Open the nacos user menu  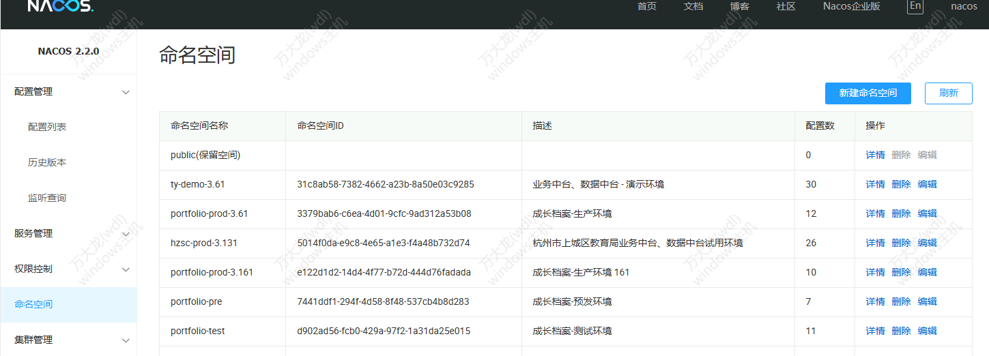point(964,6)
